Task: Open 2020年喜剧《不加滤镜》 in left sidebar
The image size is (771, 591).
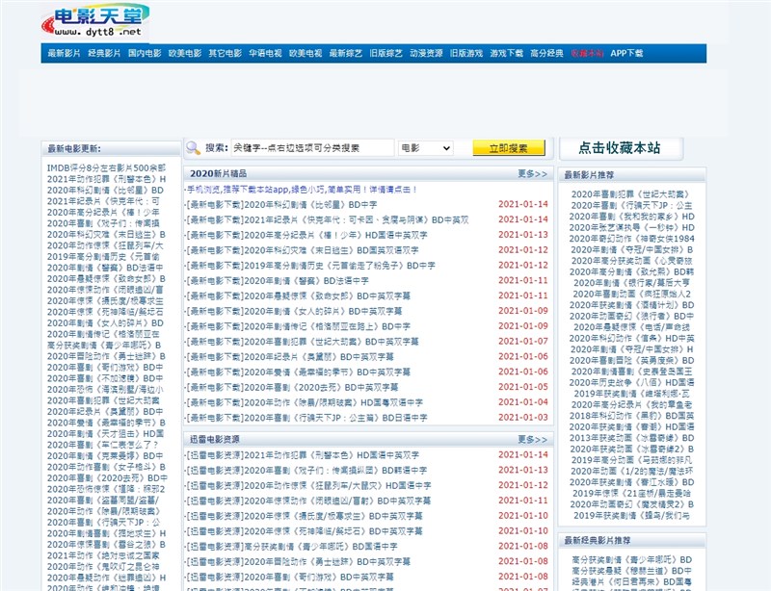Action: 105,378
